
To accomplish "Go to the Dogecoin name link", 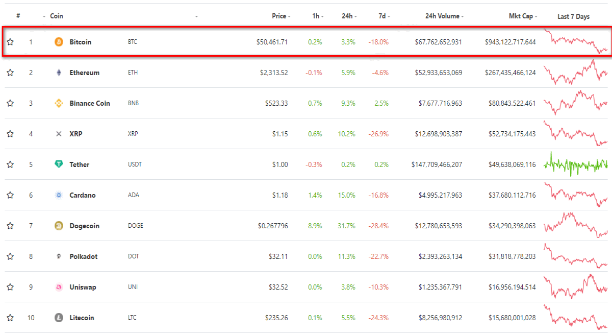I will pyautogui.click(x=85, y=226).
